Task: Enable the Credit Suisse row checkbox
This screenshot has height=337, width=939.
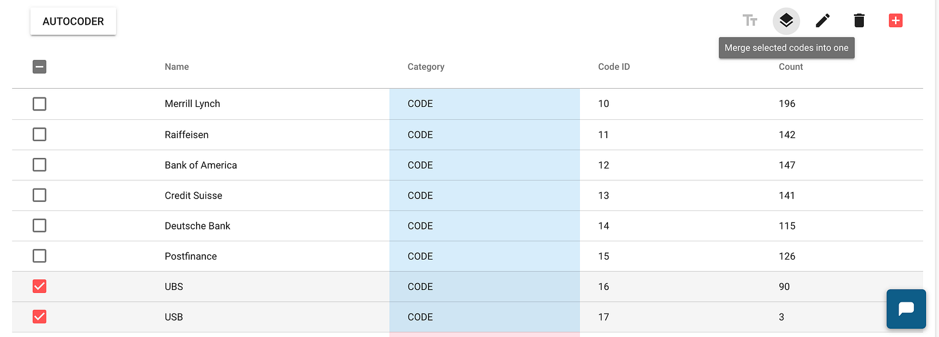Action: pos(39,196)
